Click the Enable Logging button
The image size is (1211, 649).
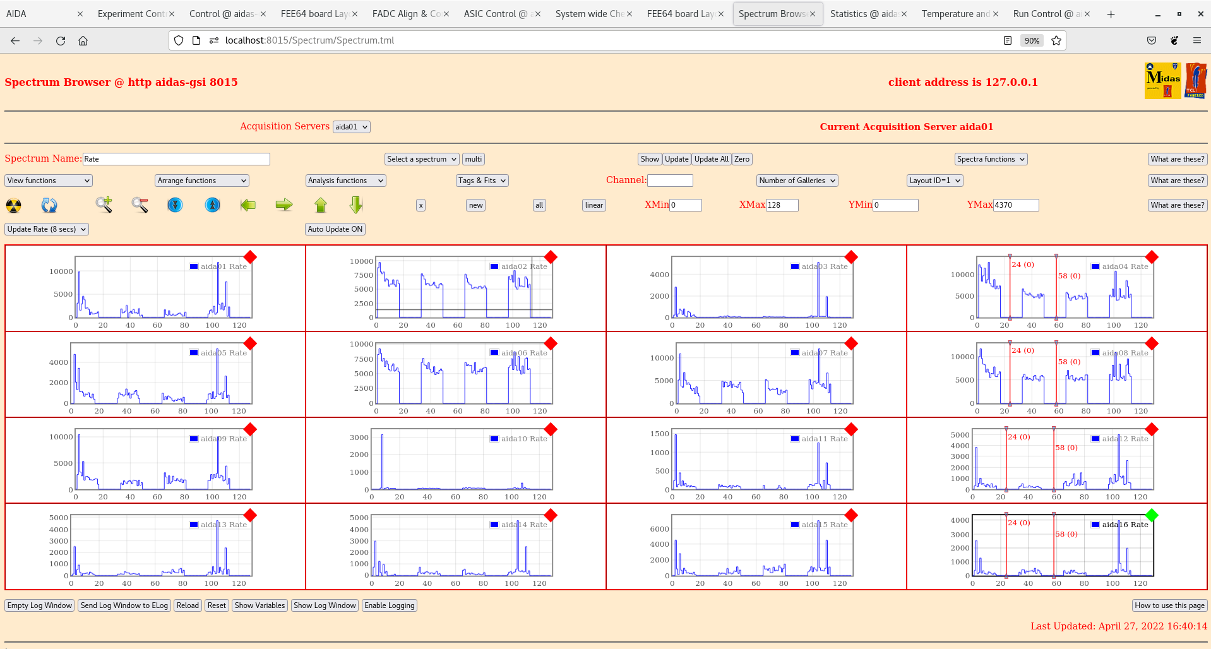[x=390, y=605]
